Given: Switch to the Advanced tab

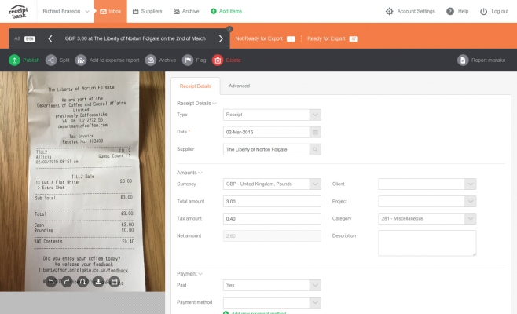Looking at the screenshot, I should pos(239,86).
